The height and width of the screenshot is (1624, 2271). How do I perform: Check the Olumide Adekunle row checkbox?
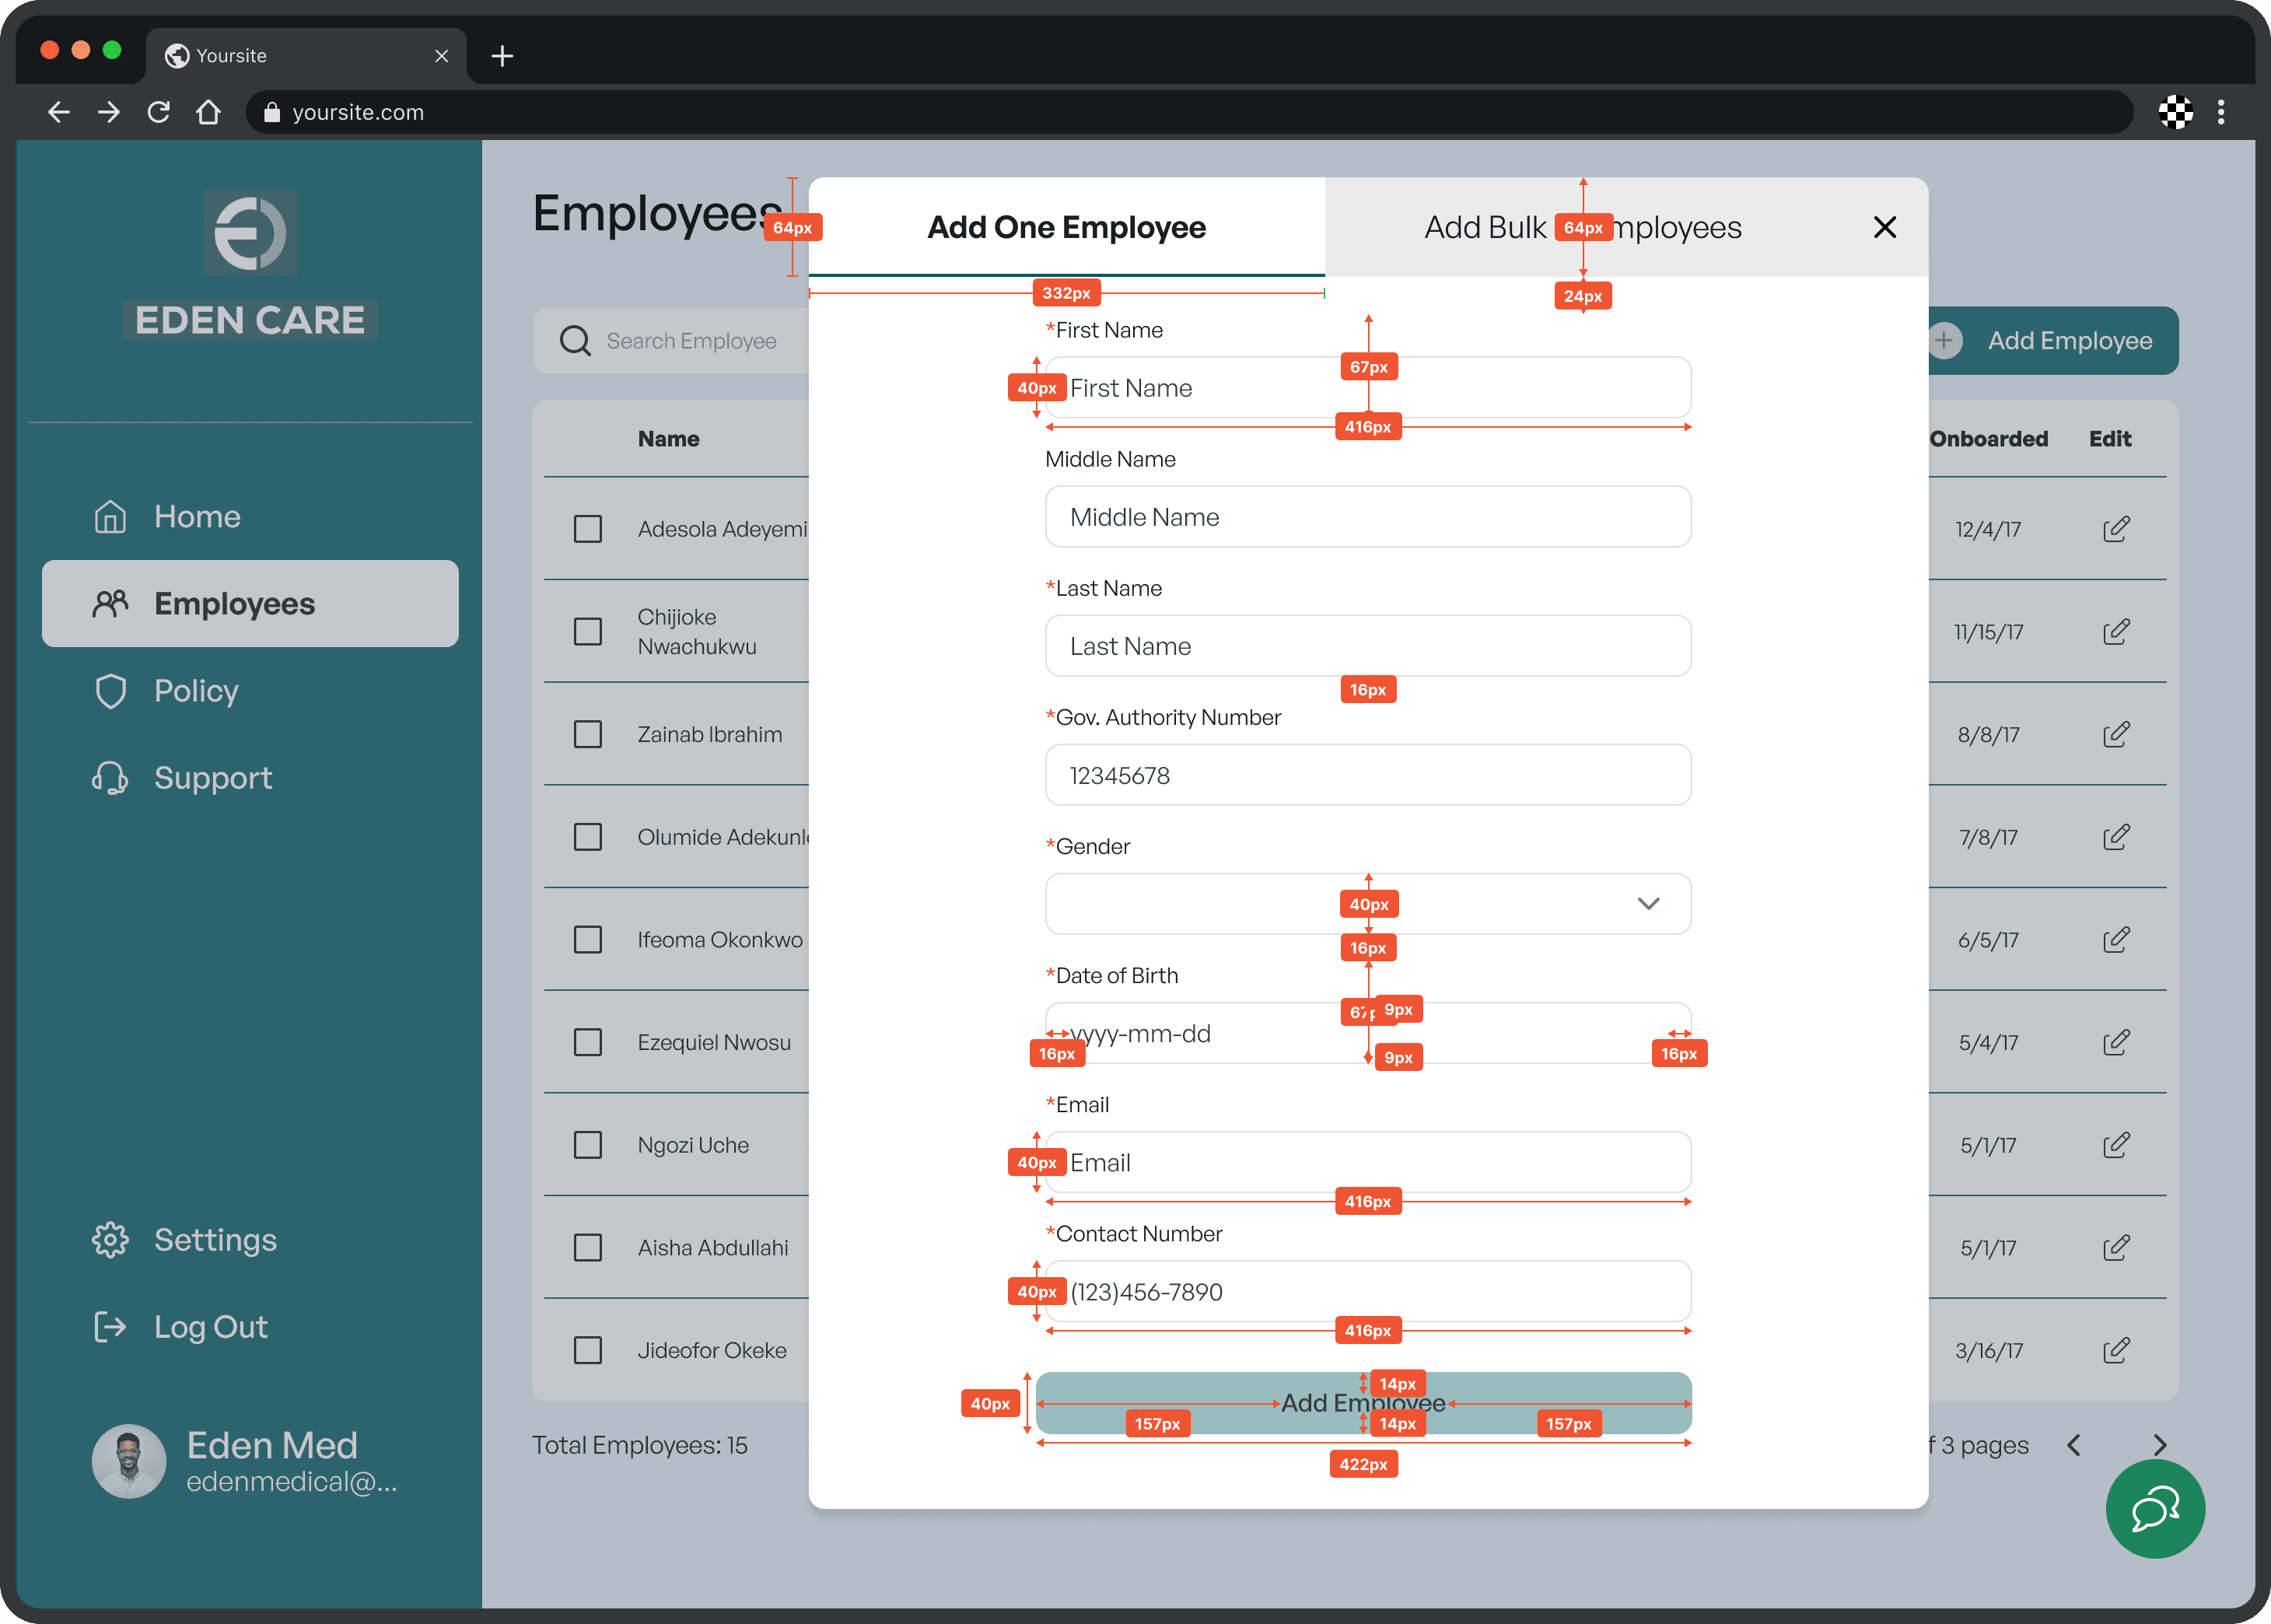[x=588, y=837]
